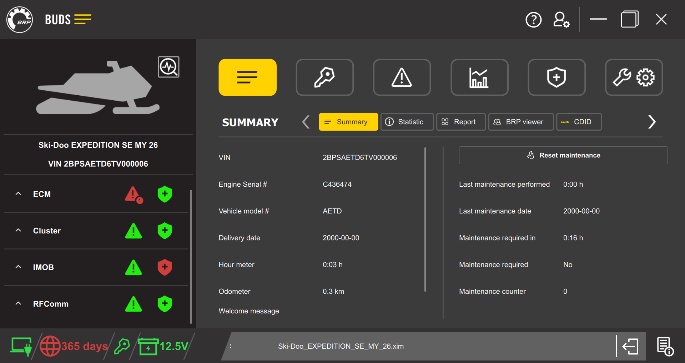Click the right chevron to reveal more tabs
Viewport: 685px width, 363px height.
pos(652,122)
